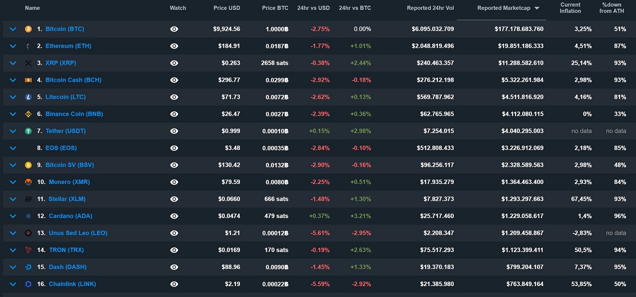Toggle watch eye for Unus Sed Leo
This screenshot has height=297, width=636.
click(x=174, y=233)
